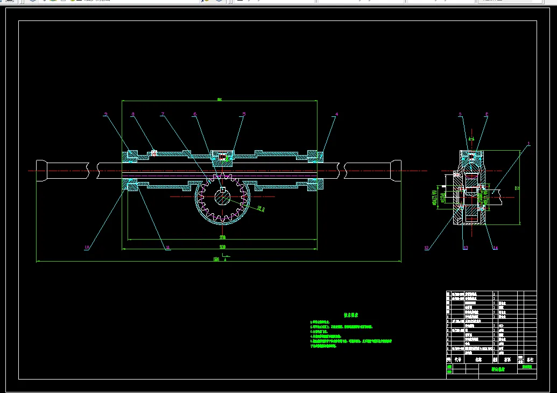
Task: Select part balloon number 7
Action: tap(163, 114)
